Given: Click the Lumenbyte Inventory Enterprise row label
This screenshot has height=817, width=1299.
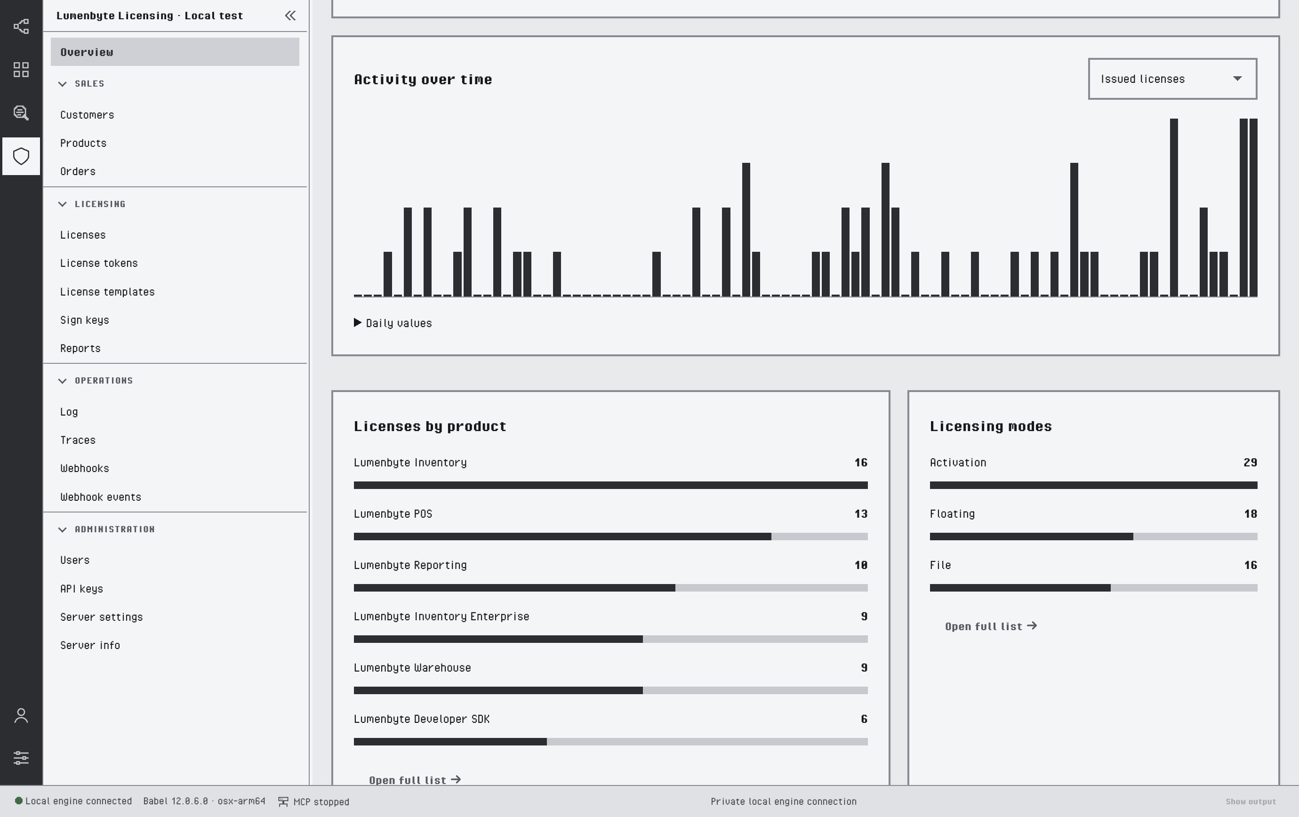Looking at the screenshot, I should (x=441, y=617).
